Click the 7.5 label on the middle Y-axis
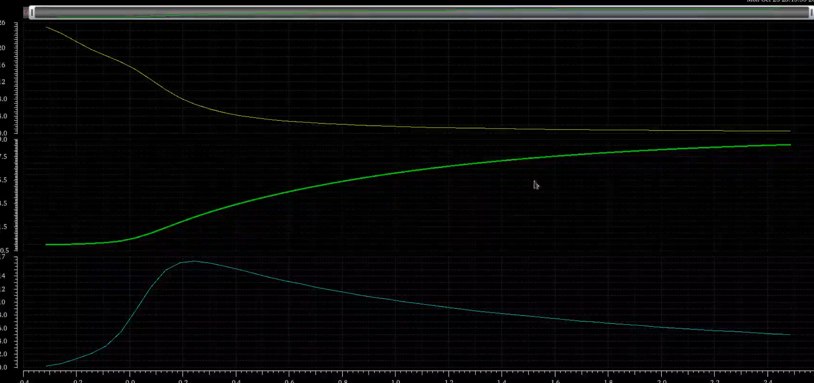This screenshot has height=383, width=814. pos(3,156)
